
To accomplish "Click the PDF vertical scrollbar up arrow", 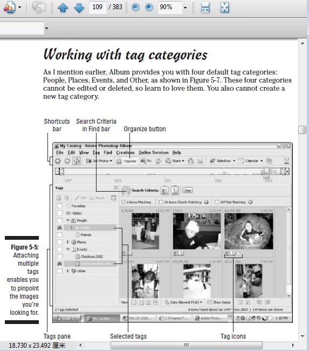I will click(303, 43).
